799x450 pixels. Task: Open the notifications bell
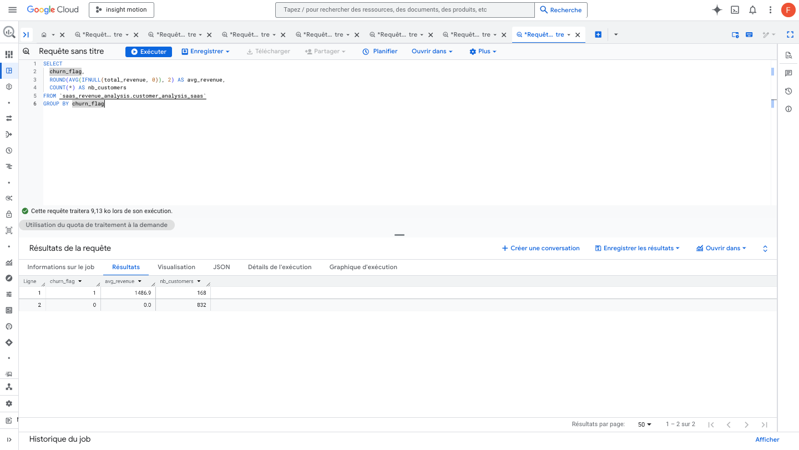[752, 9]
